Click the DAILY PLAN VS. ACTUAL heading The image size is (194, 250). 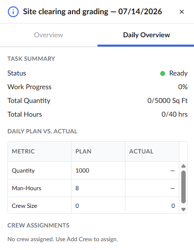(42, 131)
